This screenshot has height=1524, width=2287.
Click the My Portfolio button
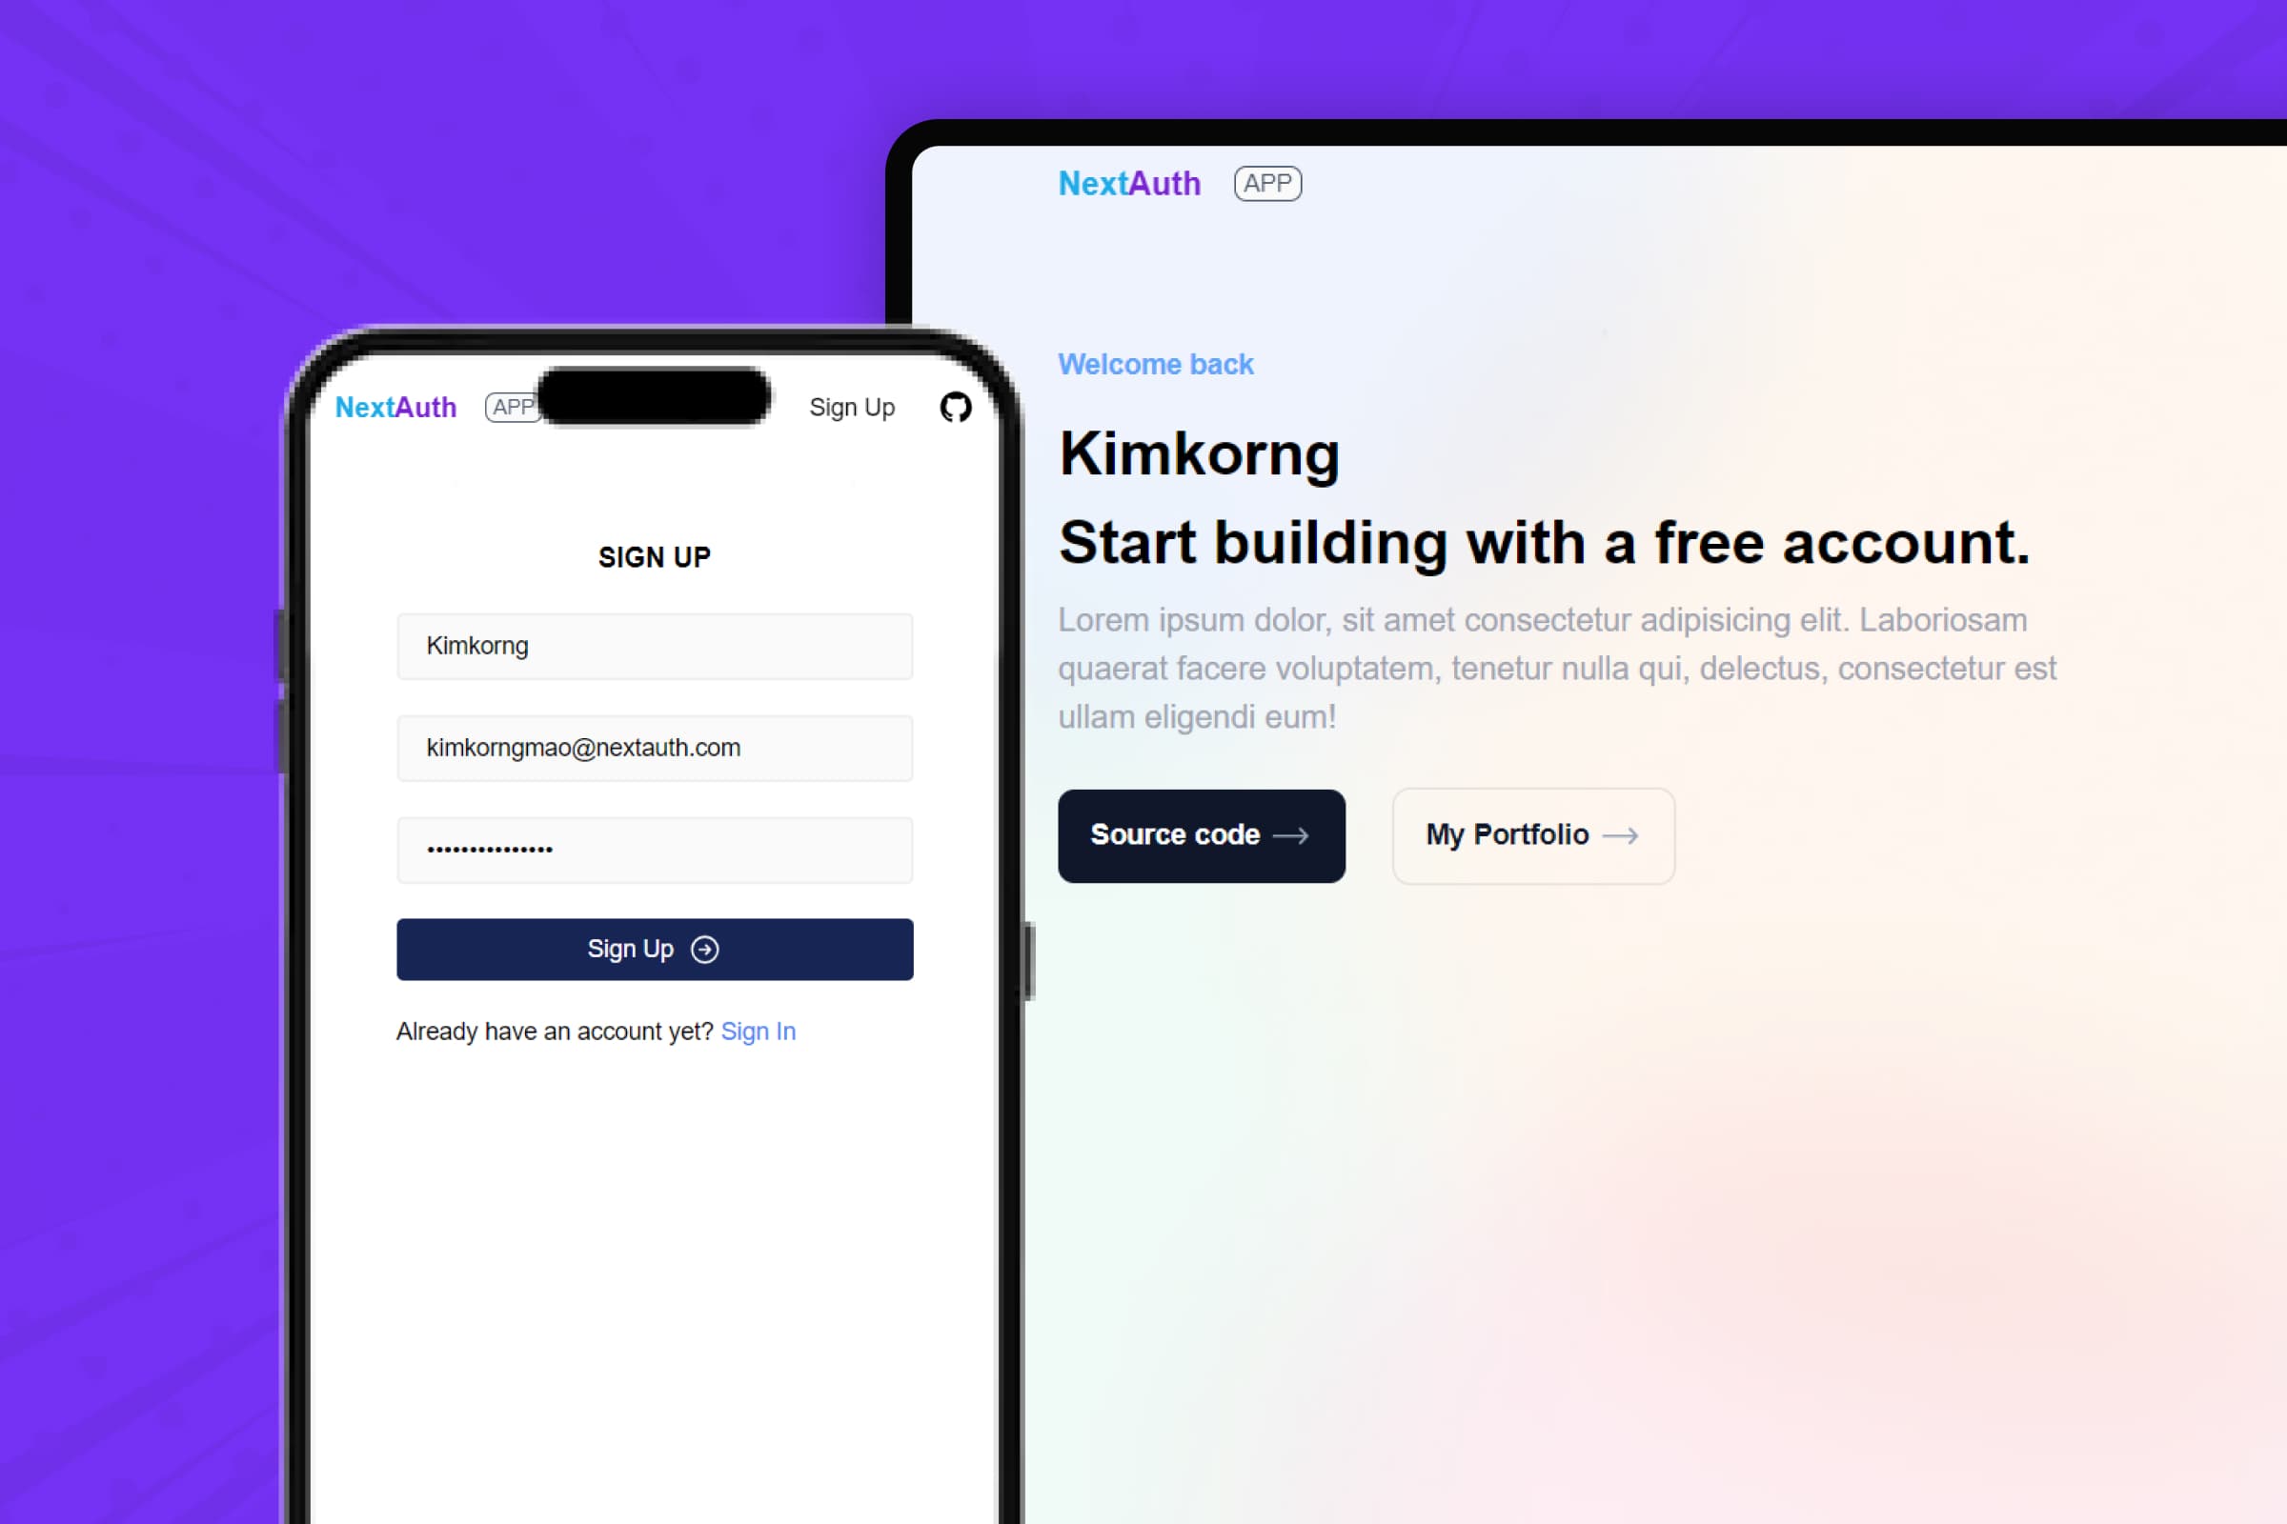[1529, 835]
